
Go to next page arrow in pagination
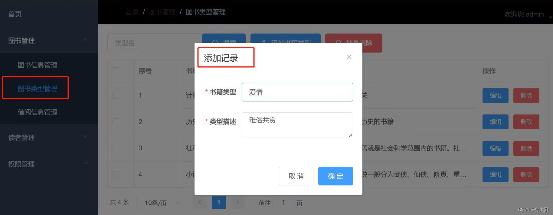(238, 202)
